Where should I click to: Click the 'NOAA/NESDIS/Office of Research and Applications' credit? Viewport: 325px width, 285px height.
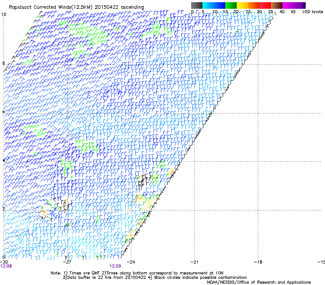259,282
